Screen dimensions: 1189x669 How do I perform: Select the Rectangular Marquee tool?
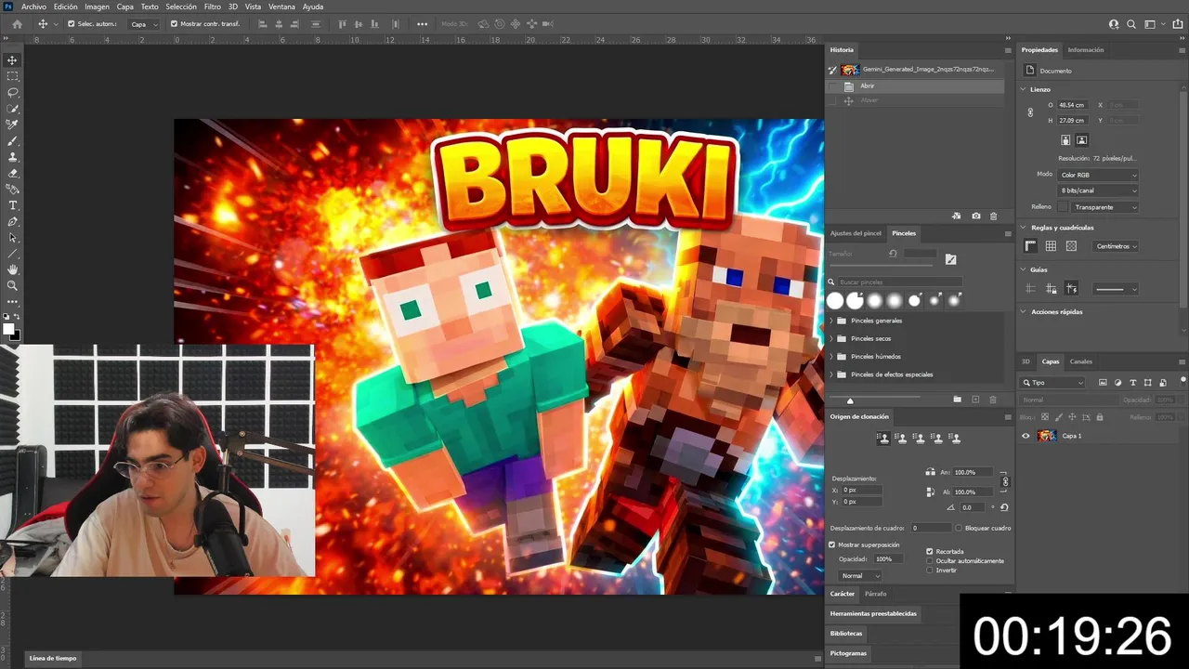(12, 76)
